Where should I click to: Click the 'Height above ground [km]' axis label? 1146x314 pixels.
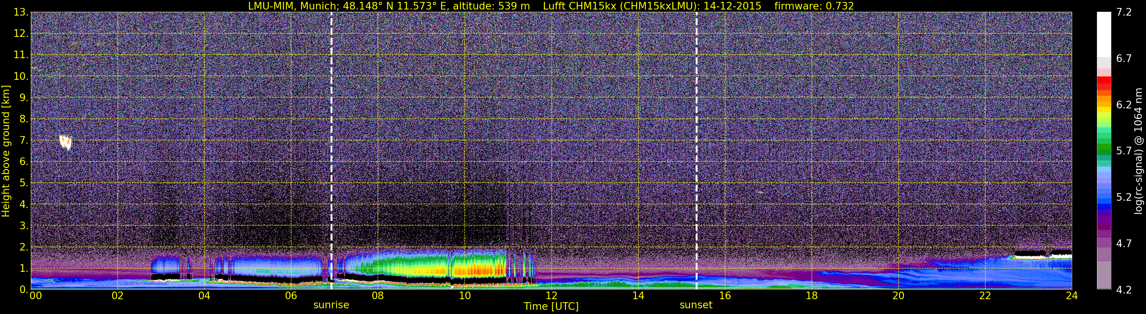(6, 151)
